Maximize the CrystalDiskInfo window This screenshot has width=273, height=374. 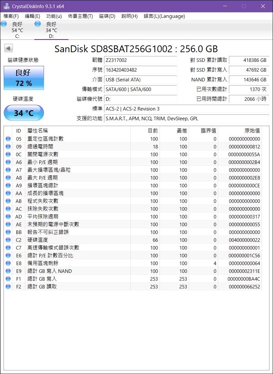(x=244, y=6)
